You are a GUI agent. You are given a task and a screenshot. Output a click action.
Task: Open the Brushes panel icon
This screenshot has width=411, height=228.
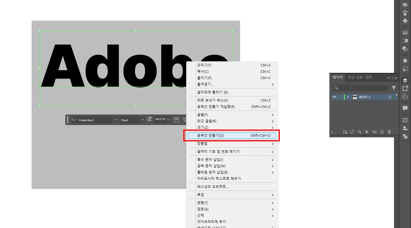point(405,13)
